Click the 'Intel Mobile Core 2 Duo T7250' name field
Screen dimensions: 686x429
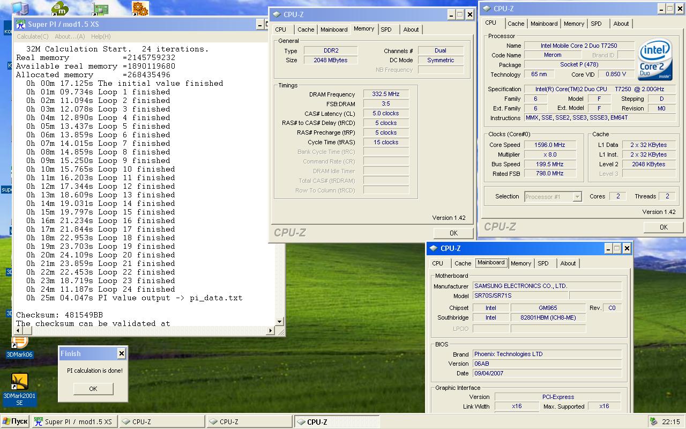pyautogui.click(x=579, y=46)
